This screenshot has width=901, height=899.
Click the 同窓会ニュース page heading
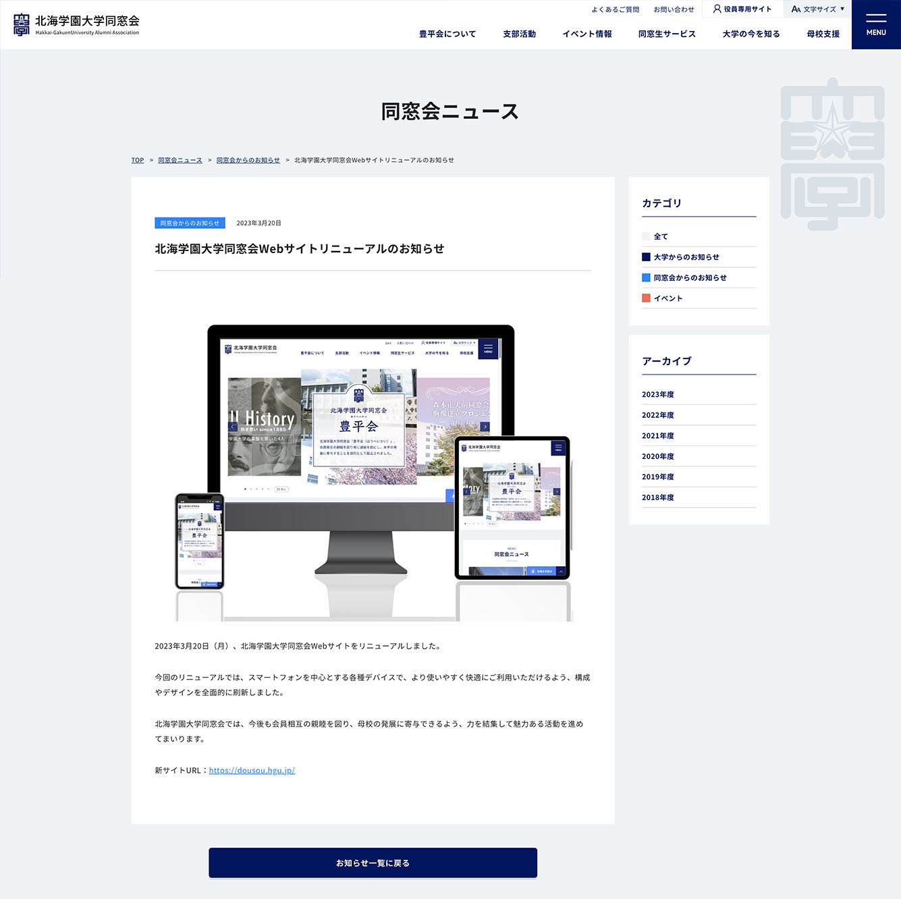click(450, 111)
